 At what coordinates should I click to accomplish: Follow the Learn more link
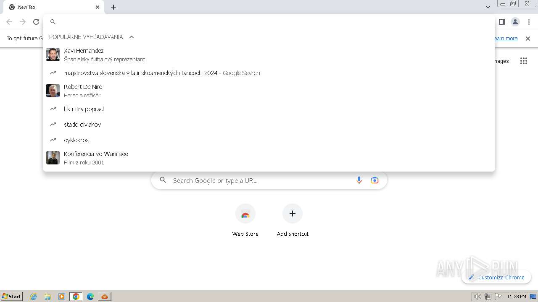(x=506, y=39)
